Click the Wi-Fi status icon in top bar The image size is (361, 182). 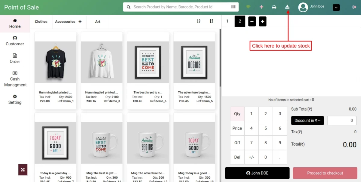tap(248, 7)
